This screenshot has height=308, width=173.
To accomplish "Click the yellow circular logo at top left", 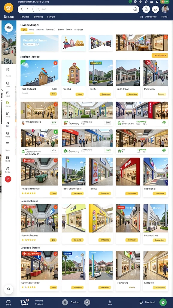I will pos(9,8).
